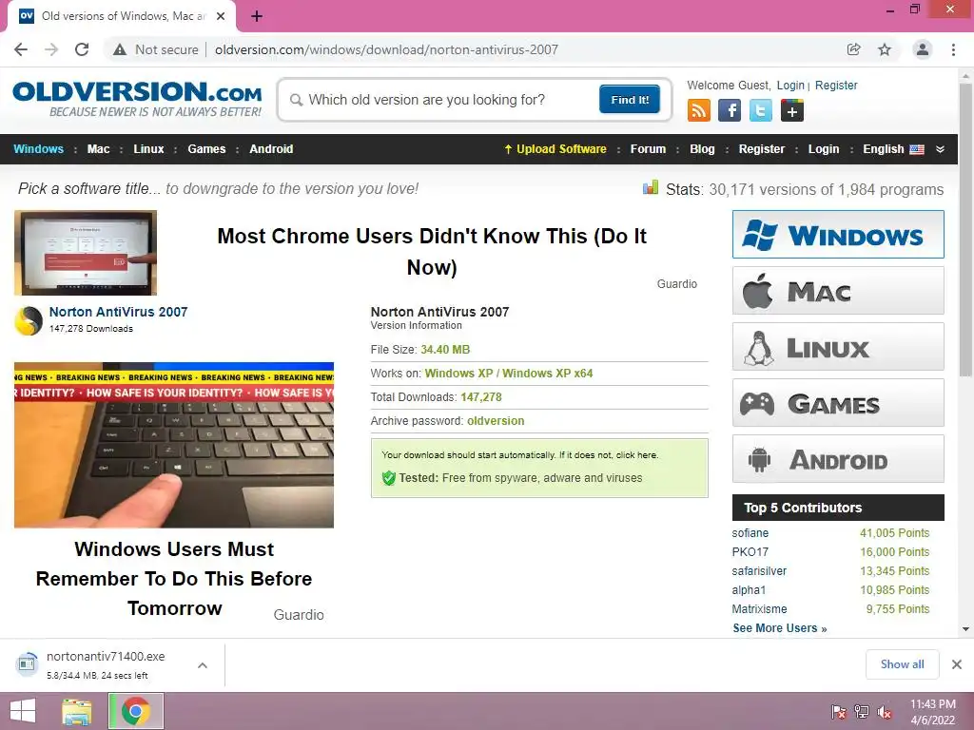This screenshot has width=974, height=730.
Task: Click the Chrome forward arrow
Action: click(51, 49)
